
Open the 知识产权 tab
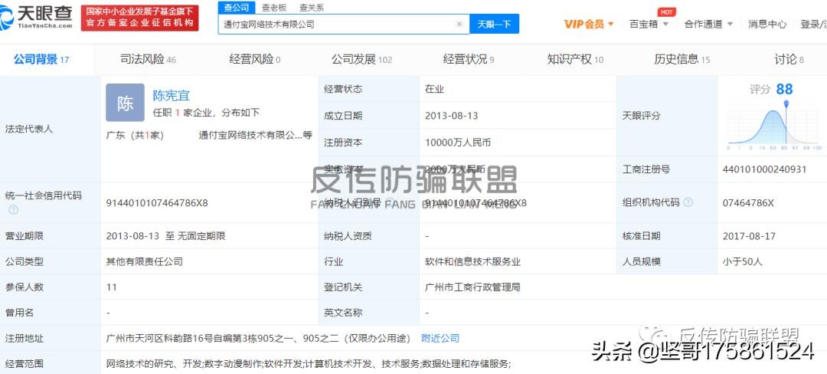[x=575, y=60]
